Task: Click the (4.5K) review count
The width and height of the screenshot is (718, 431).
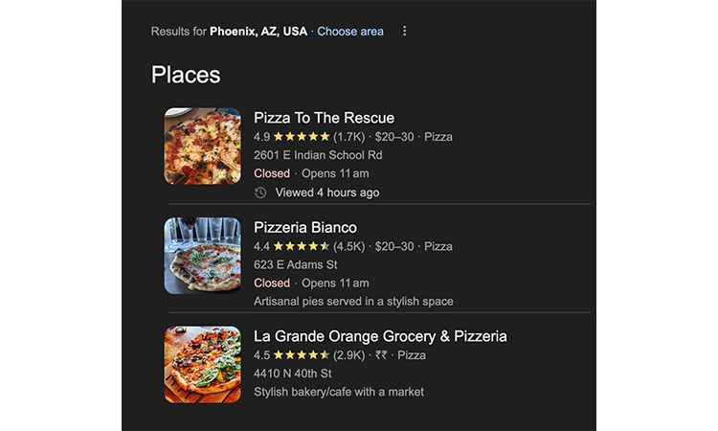Action: point(349,246)
